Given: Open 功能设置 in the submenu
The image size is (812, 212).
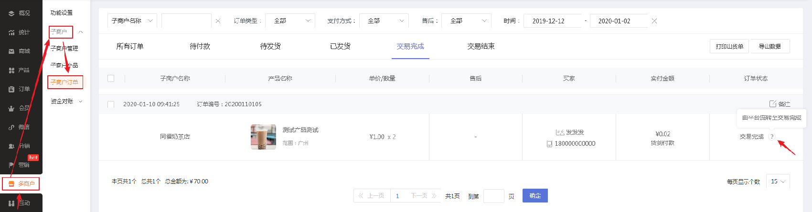Looking at the screenshot, I should pos(62,13).
